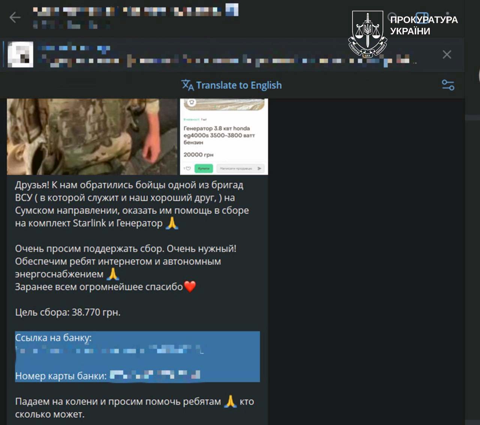Open the Honda generator listing image
Screen dimensions: 480x425
point(224,137)
